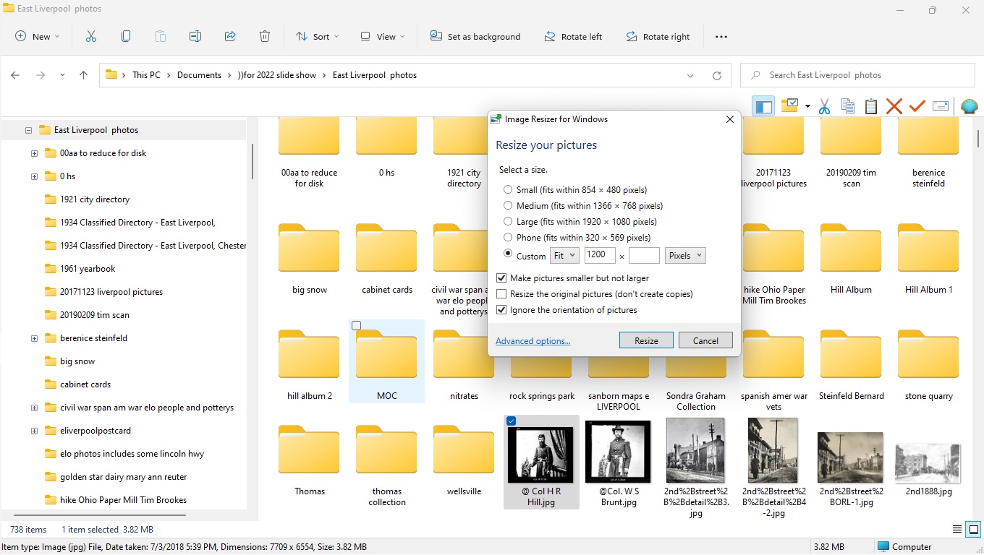Open the Sort menu
The width and height of the screenshot is (984, 555).
317,37
